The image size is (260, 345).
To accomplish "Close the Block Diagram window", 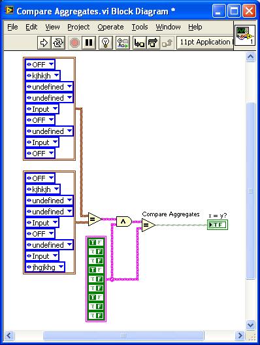I will pos(249,10).
